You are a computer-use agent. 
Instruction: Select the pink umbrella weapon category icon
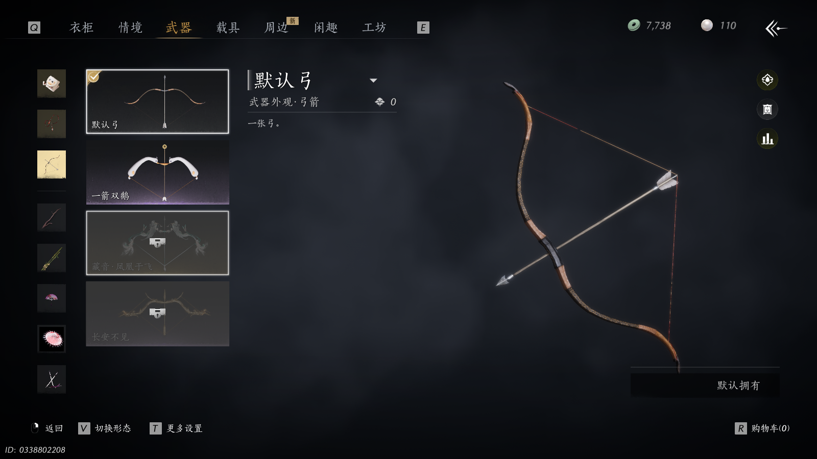[x=52, y=339]
